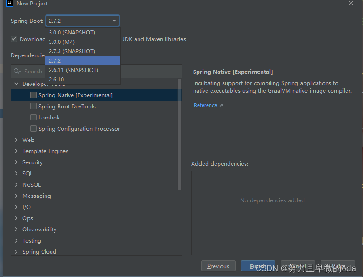This screenshot has height=277, width=363.
Task: Select the Spring Native [Experimental] row label
Action: (76, 95)
